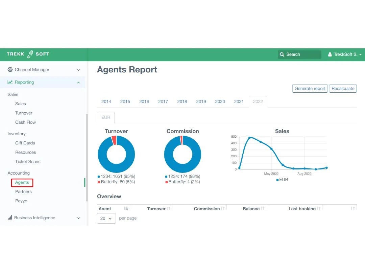Toggle EUR series in Sales chart legend
Image resolution: width=365 pixels, height=274 pixels.
pos(282,180)
